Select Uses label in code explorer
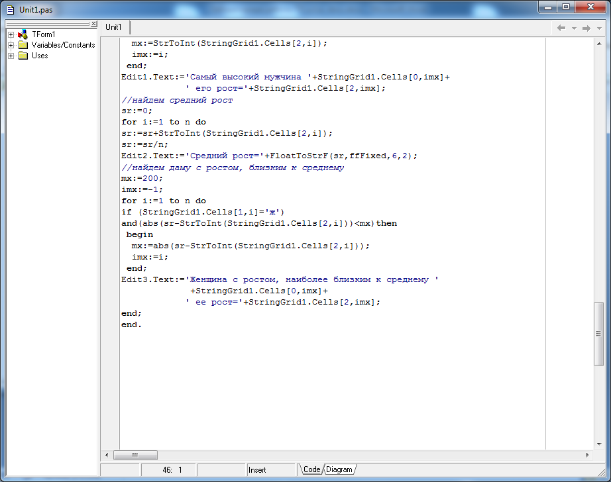611x482 pixels. pos(40,56)
